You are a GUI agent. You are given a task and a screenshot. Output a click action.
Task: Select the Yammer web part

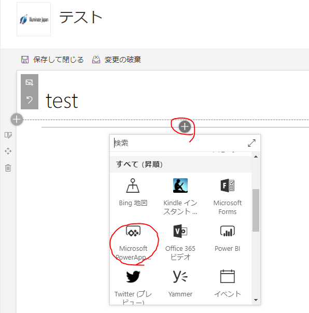coord(180,284)
